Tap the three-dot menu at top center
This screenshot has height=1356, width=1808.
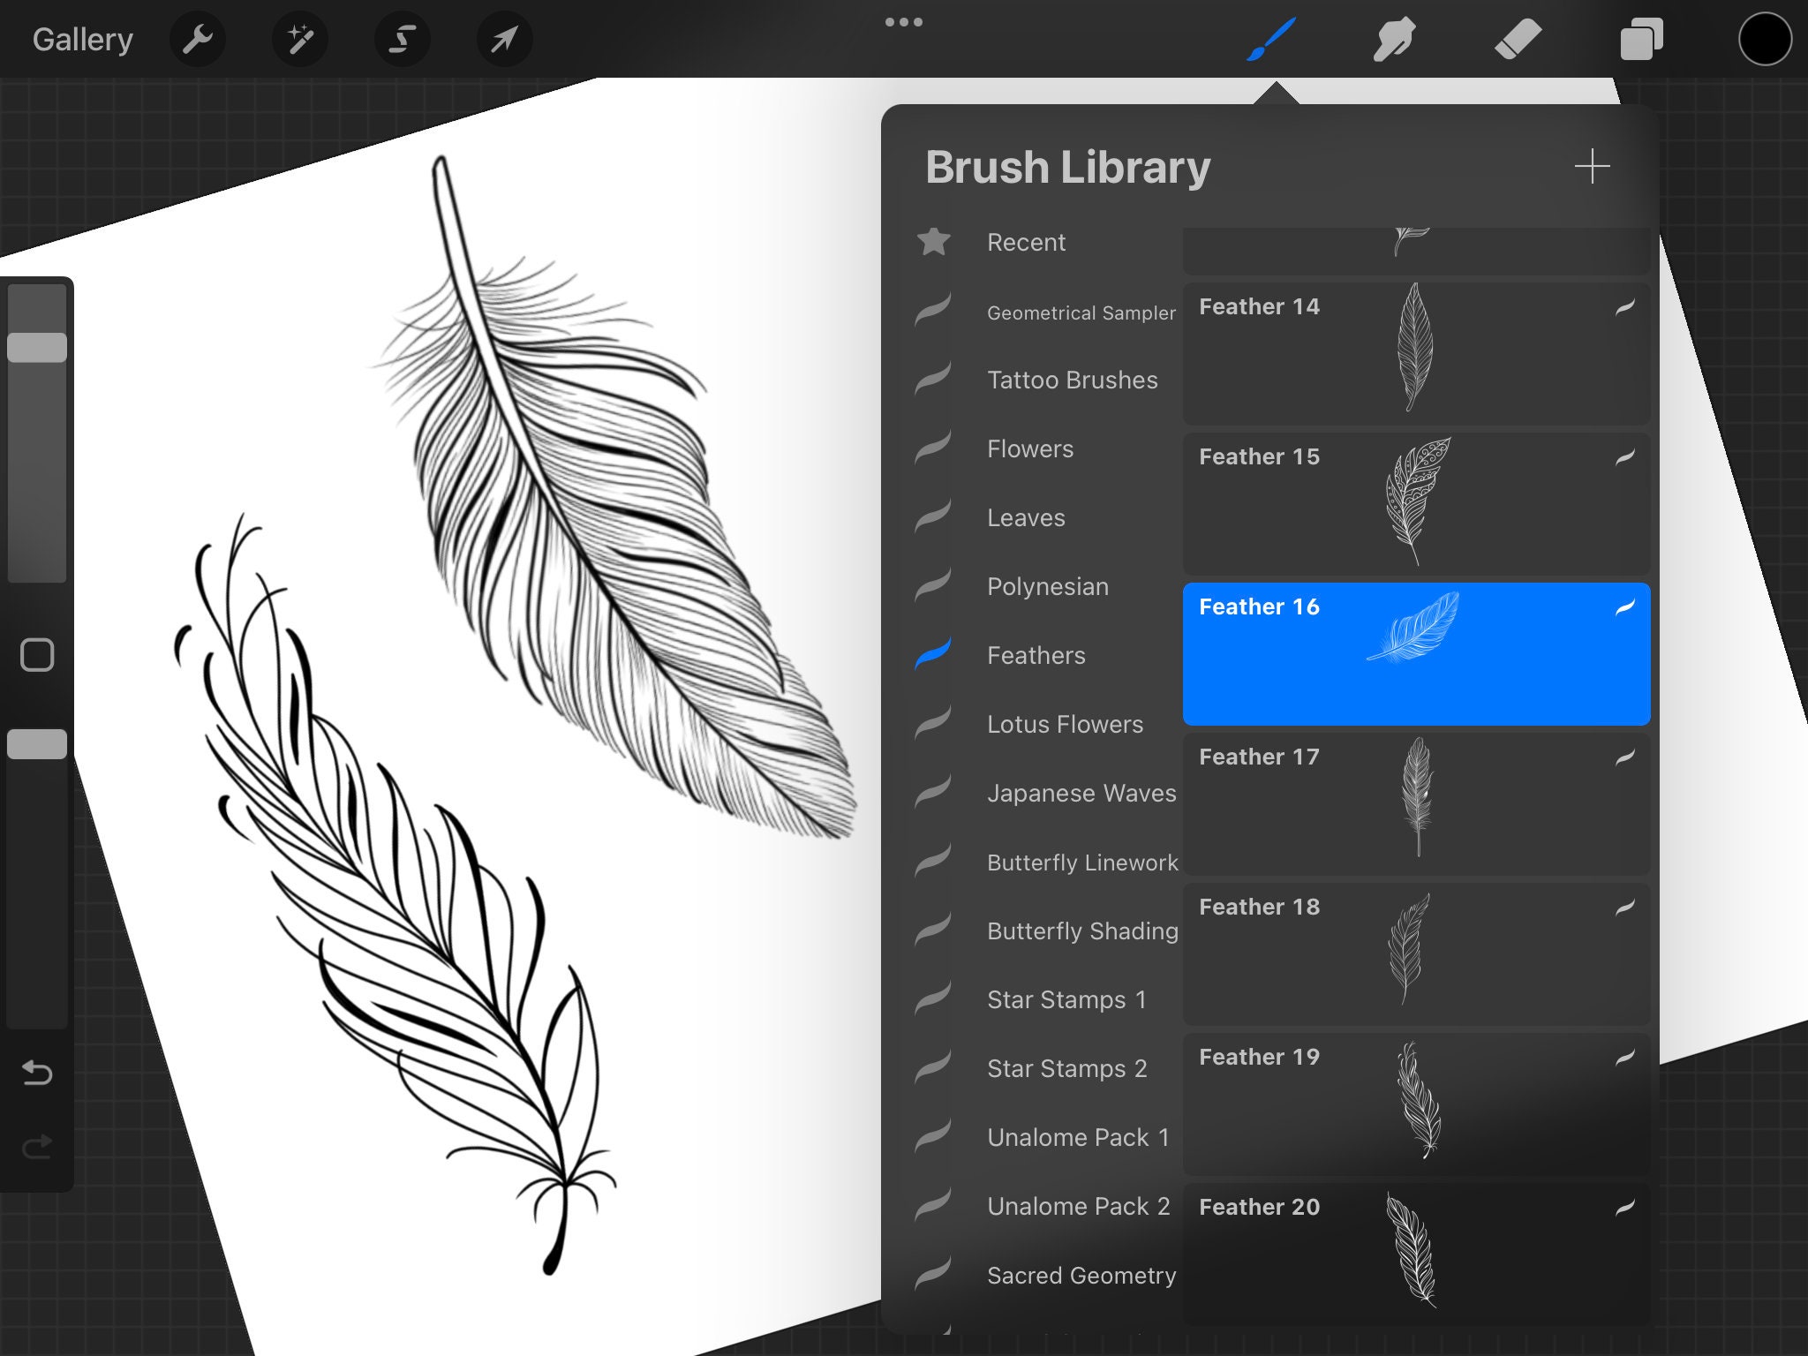coord(904,22)
